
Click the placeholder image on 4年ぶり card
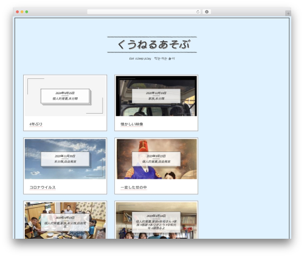(x=65, y=96)
